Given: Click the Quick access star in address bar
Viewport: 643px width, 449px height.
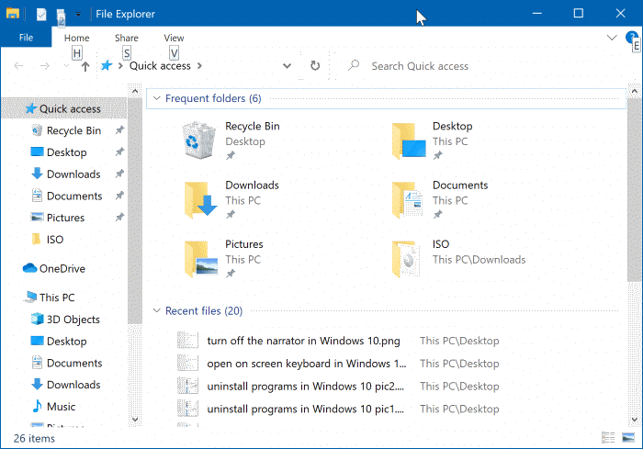Looking at the screenshot, I should pyautogui.click(x=107, y=65).
